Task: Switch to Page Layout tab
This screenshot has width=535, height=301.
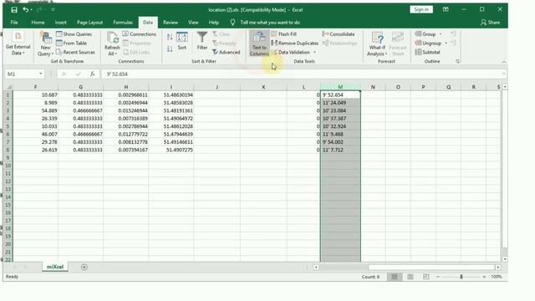Action: point(89,23)
